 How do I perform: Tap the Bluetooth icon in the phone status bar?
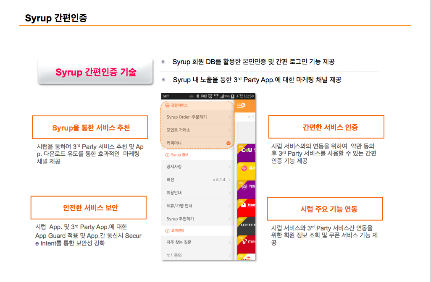click(x=197, y=96)
